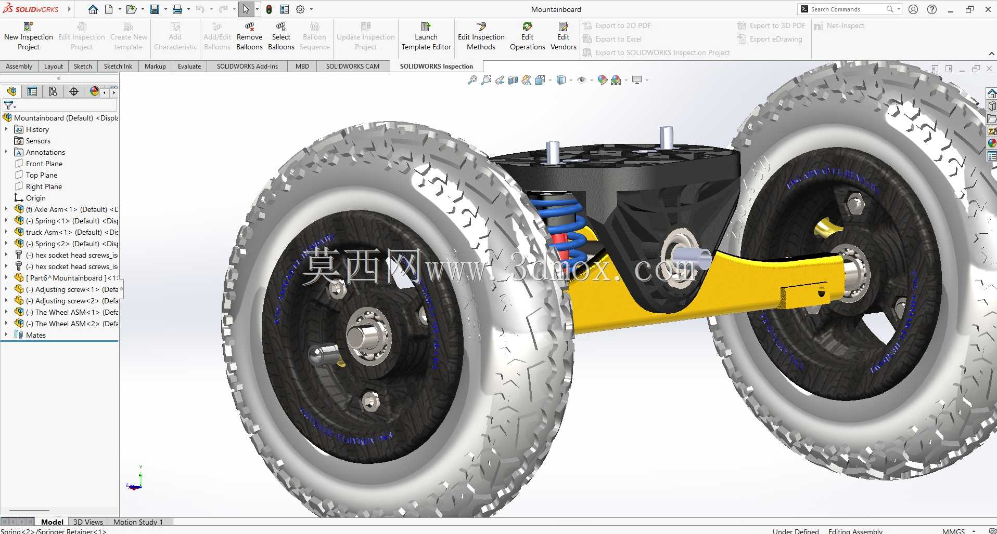997x534 pixels.
Task: Expand the History tree node
Action: pyautogui.click(x=6, y=129)
